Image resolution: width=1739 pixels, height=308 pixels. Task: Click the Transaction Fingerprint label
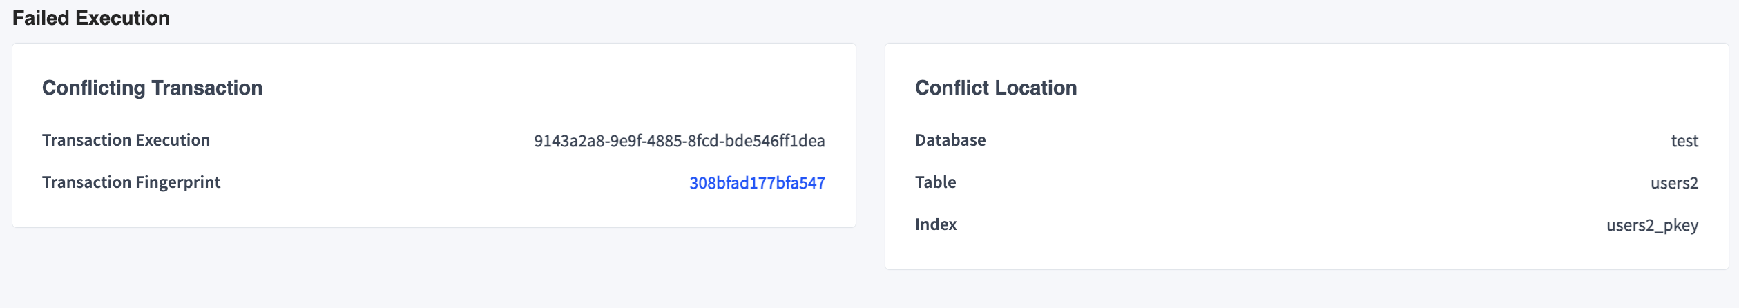131,182
